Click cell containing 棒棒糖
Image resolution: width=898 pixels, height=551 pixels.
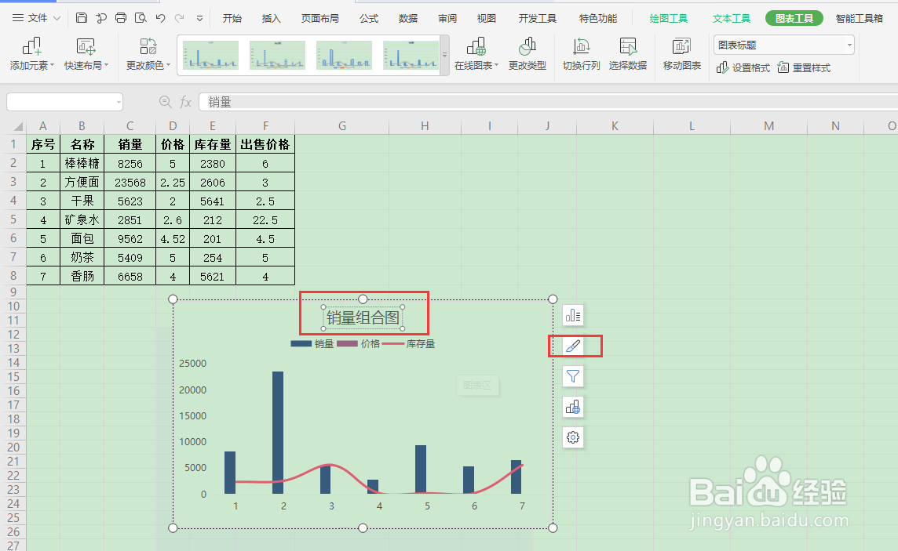(x=82, y=164)
